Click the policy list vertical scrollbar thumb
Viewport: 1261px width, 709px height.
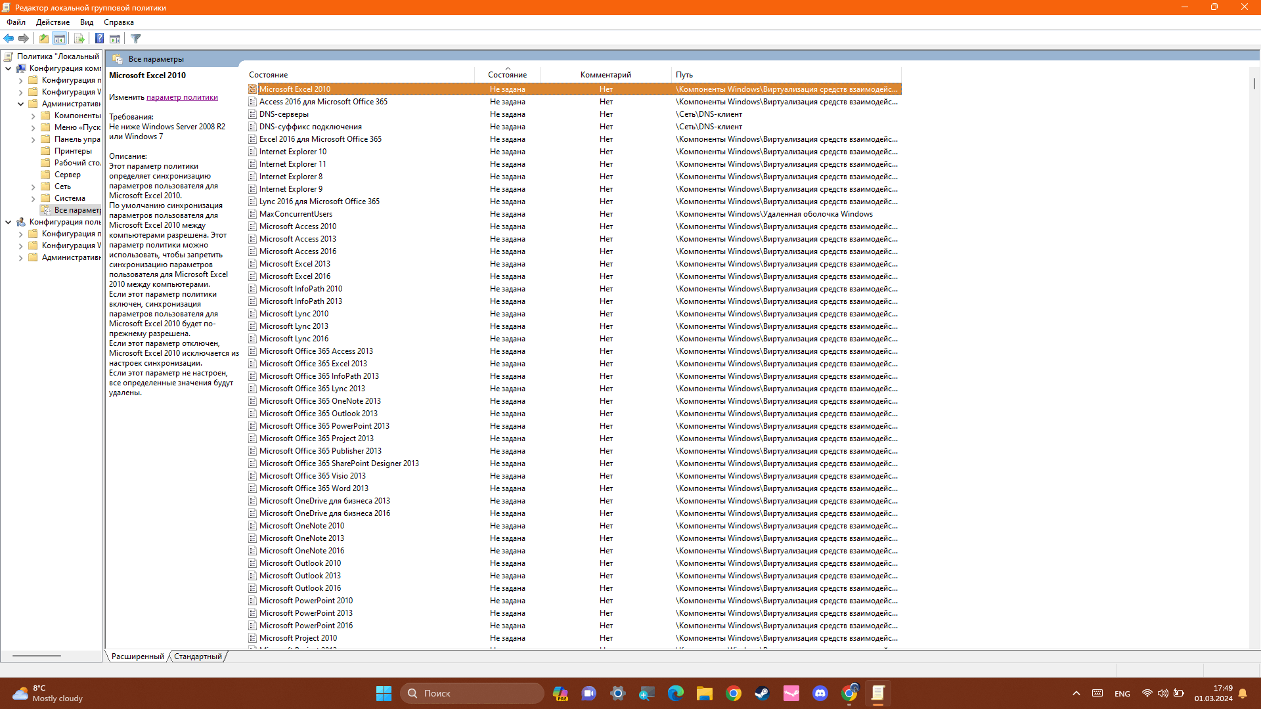tap(1254, 83)
